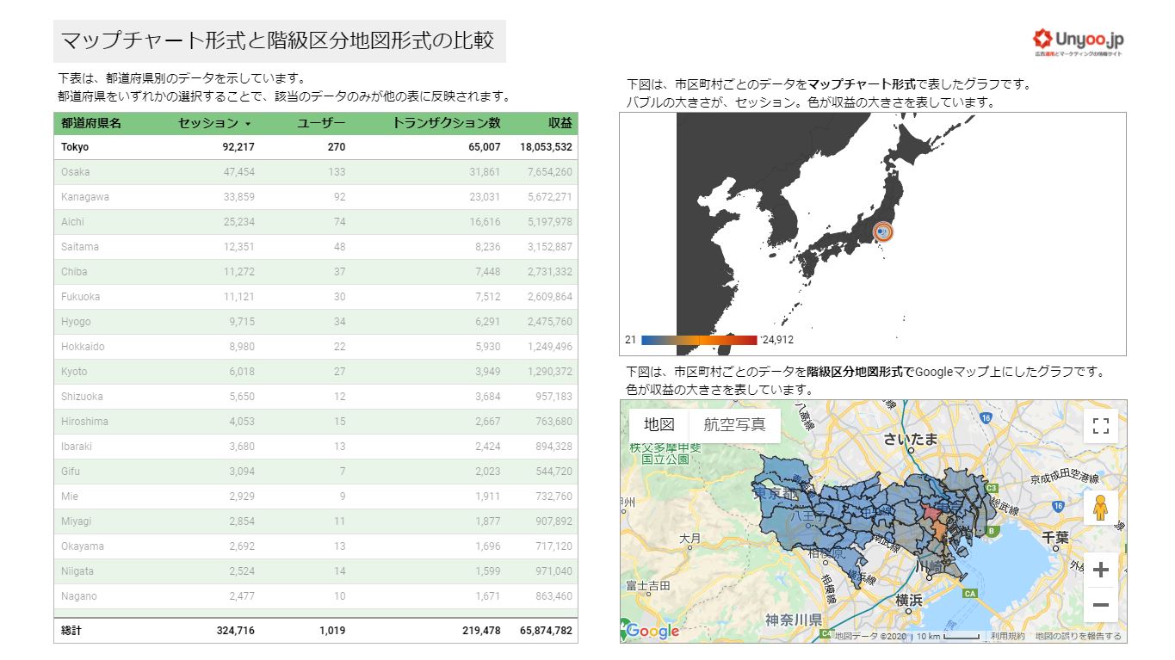Select the Niigata row
This screenshot has width=1175, height=660.
point(316,571)
